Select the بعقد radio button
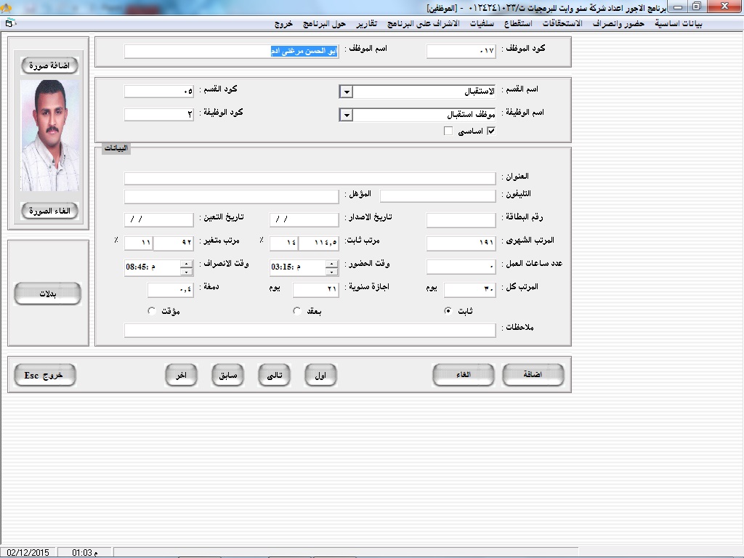The image size is (744, 558). pos(296,311)
